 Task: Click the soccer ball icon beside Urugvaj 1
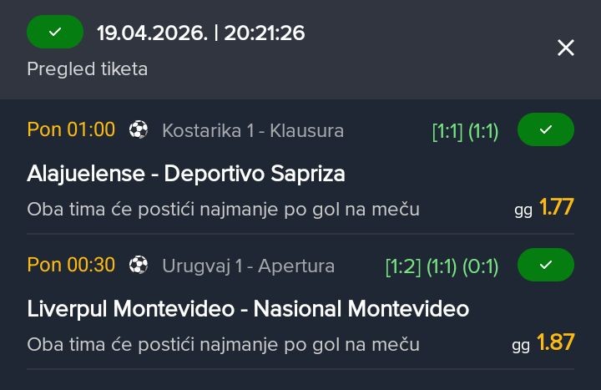139,266
